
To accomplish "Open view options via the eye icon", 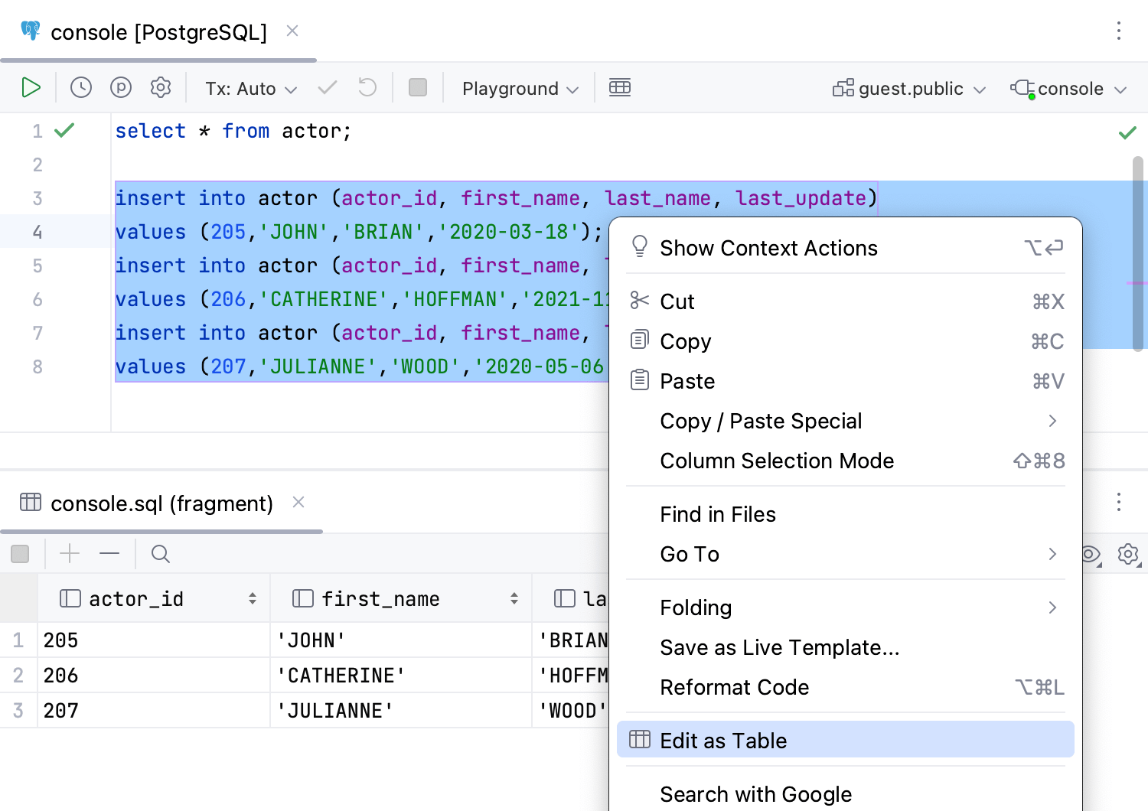I will 1090,554.
